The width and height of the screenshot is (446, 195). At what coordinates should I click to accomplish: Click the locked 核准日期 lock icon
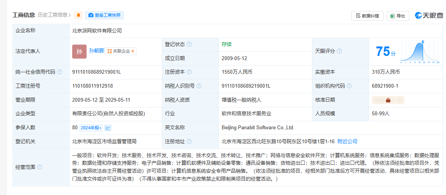pyautogui.click(x=388, y=100)
